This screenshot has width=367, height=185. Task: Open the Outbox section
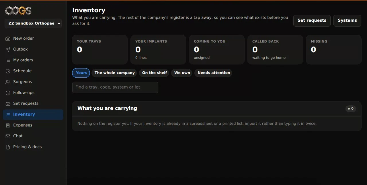[x=33, y=49]
